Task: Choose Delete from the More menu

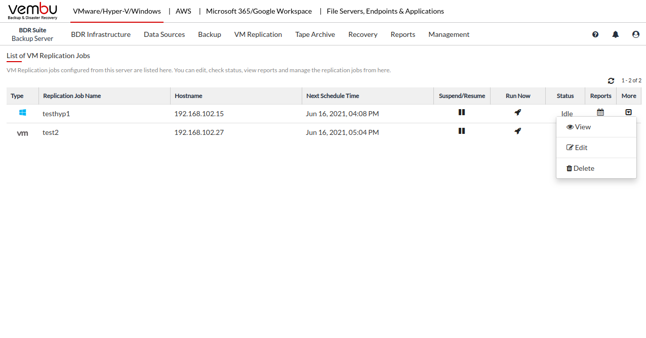Action: coord(580,168)
